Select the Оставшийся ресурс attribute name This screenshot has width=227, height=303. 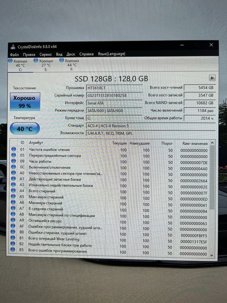coord(45,221)
